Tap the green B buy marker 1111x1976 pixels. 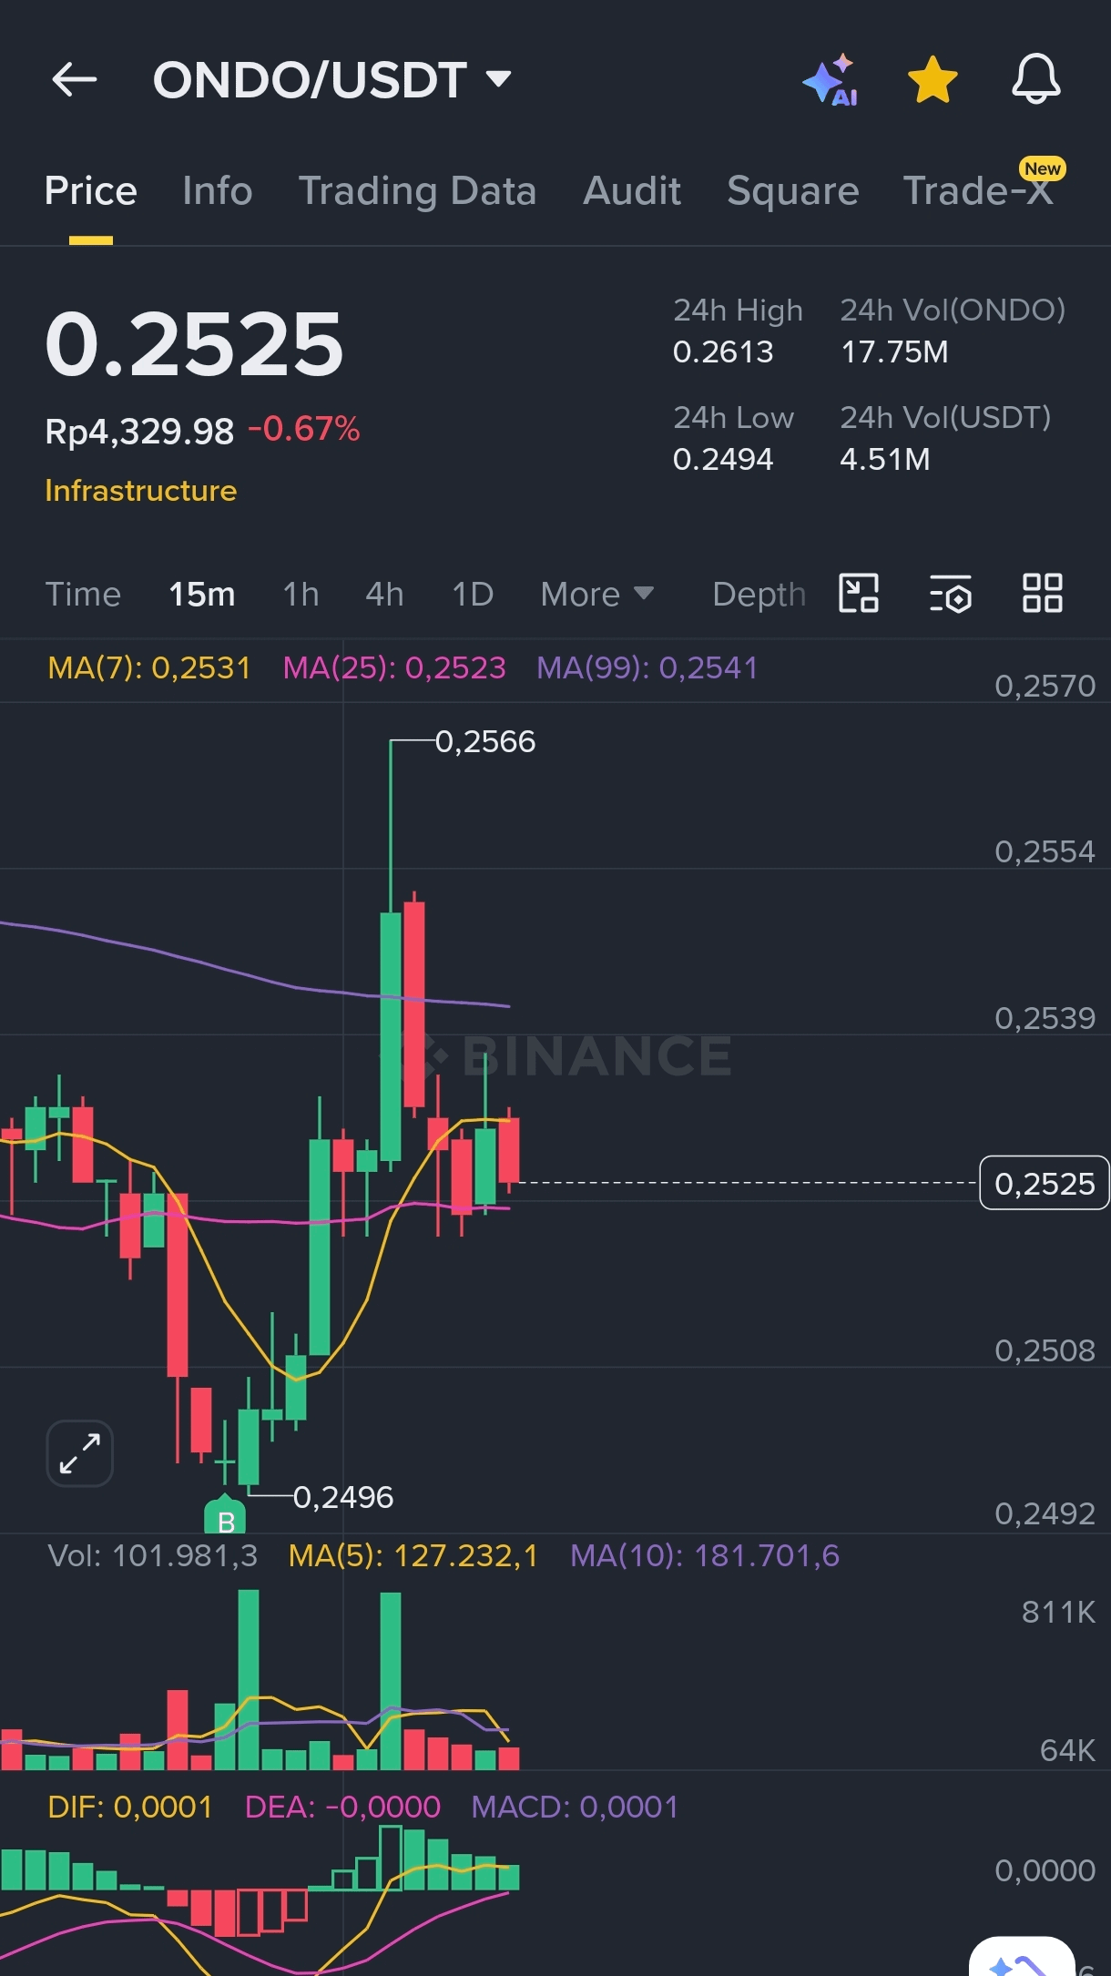[225, 1516]
